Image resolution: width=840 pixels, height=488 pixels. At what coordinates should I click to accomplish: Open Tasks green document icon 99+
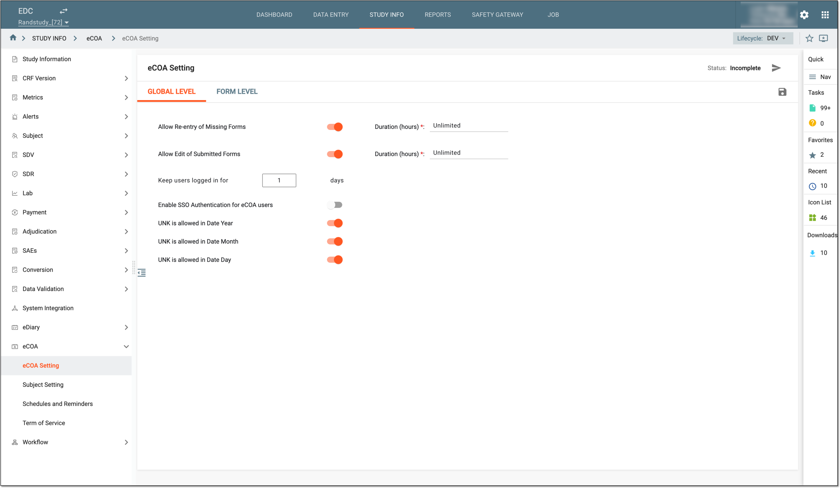click(812, 108)
